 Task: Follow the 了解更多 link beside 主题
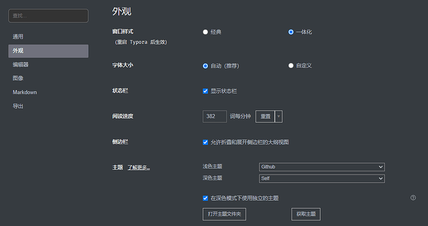(x=139, y=168)
